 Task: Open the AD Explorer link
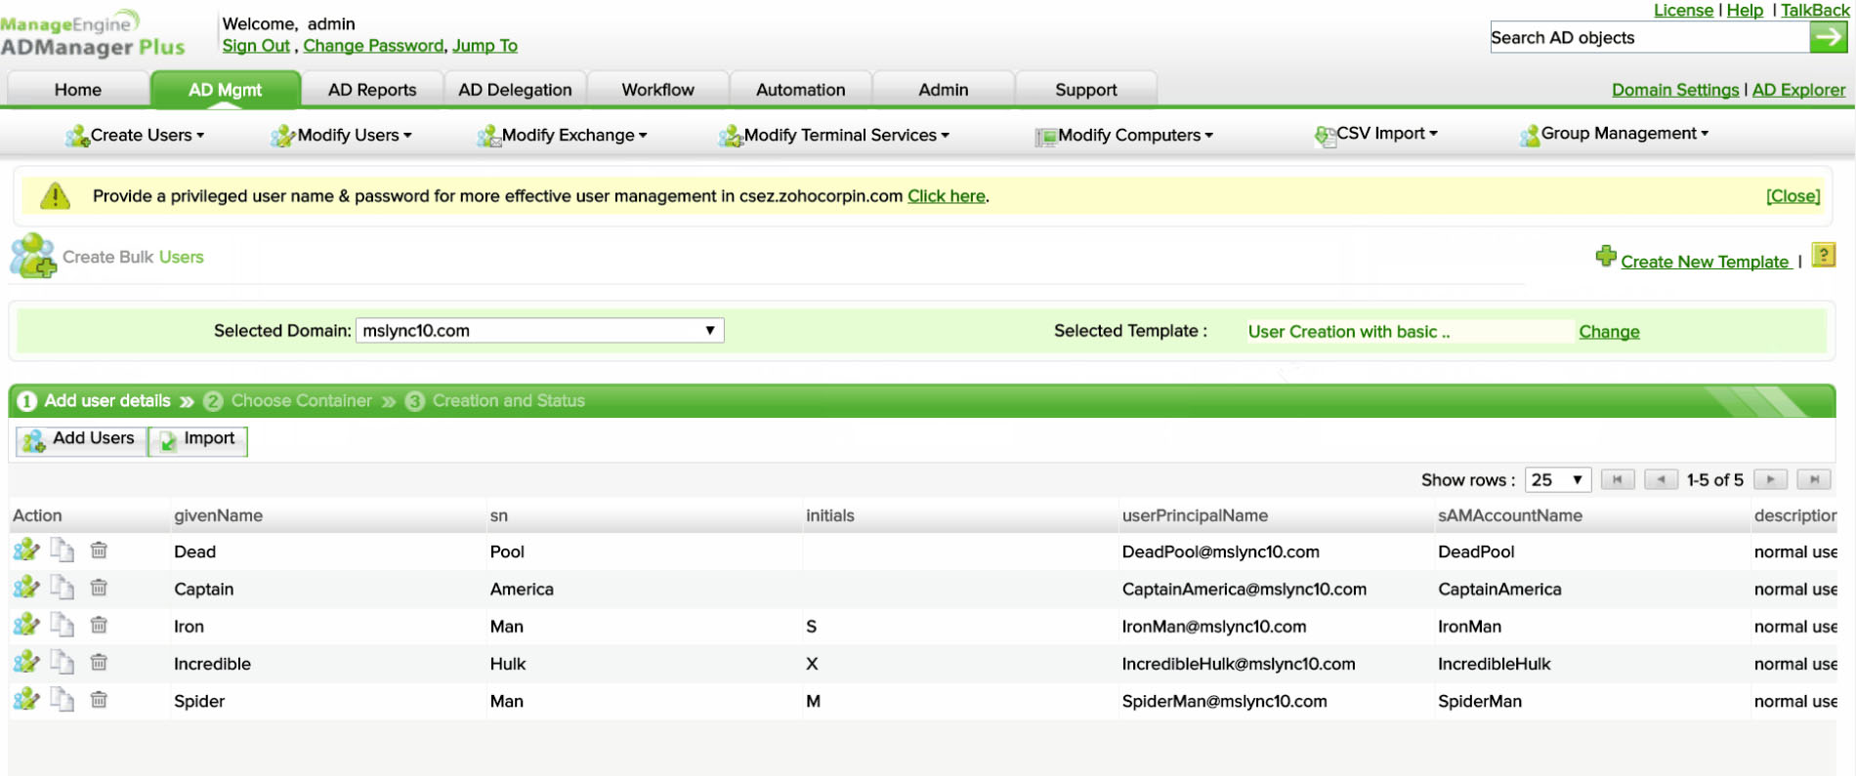point(1798,90)
